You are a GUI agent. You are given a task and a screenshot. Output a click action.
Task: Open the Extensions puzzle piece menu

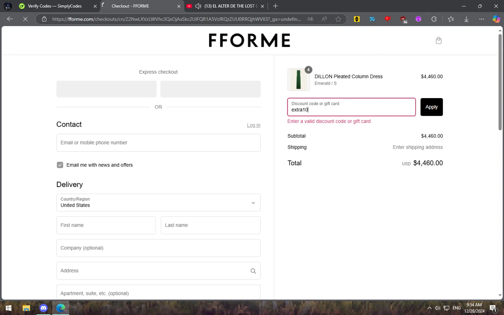[434, 19]
